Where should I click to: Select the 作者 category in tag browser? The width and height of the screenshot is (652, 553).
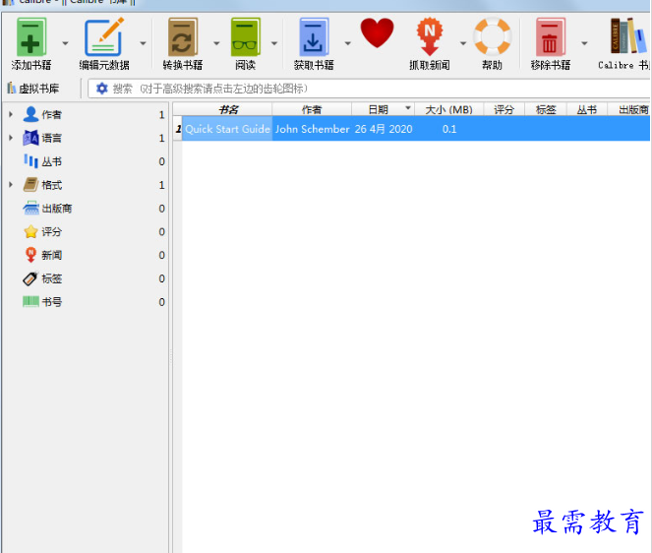51,114
